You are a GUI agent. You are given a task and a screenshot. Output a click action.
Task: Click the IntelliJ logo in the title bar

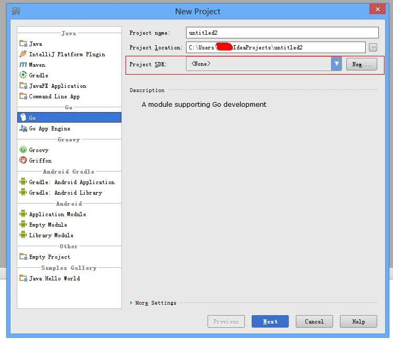pyautogui.click(x=16, y=11)
